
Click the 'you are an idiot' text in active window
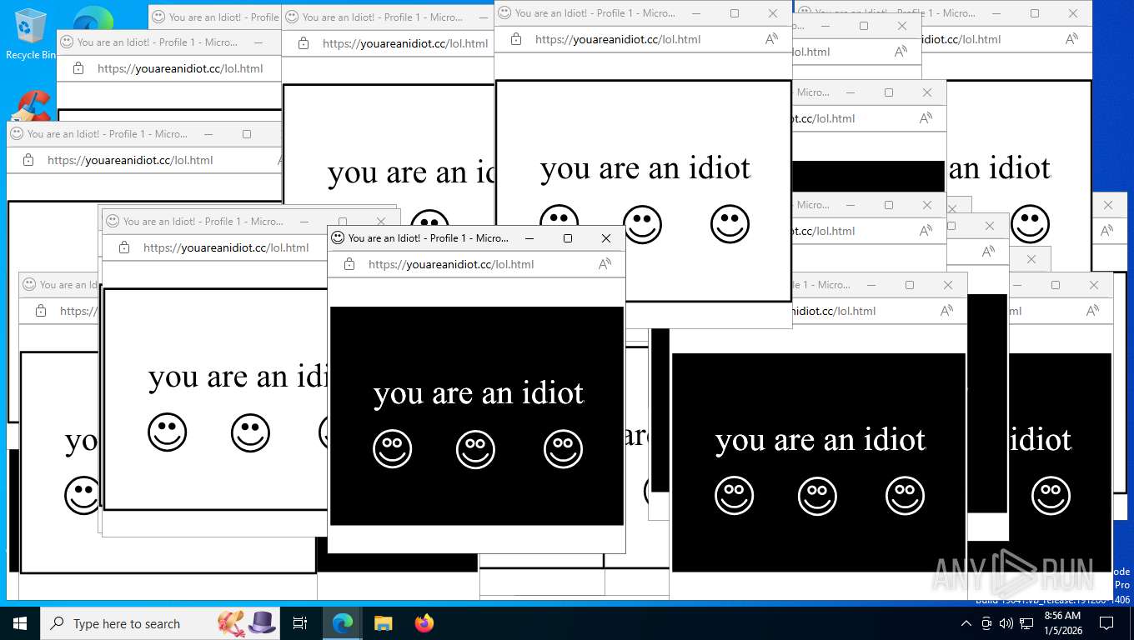coord(479,393)
